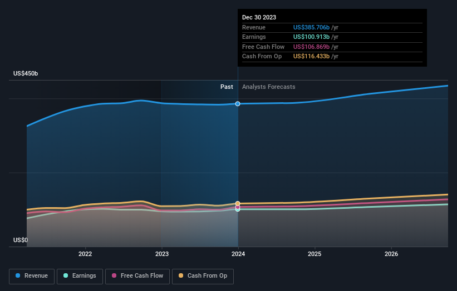Click the Cash From Op label in tooltip
457x291 pixels.
262,57
